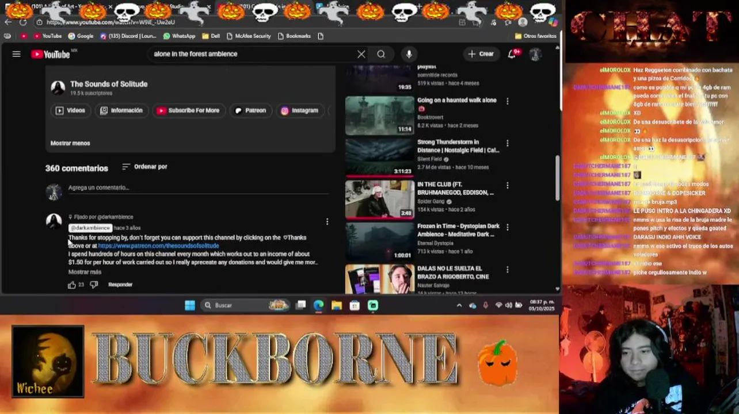
Task: Open Microsoft Store from the taskbar
Action: click(355, 305)
